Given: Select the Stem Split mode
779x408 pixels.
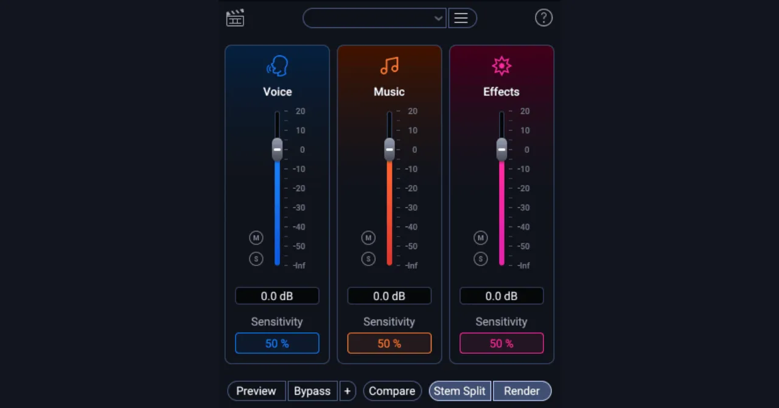Looking at the screenshot, I should click(x=459, y=391).
